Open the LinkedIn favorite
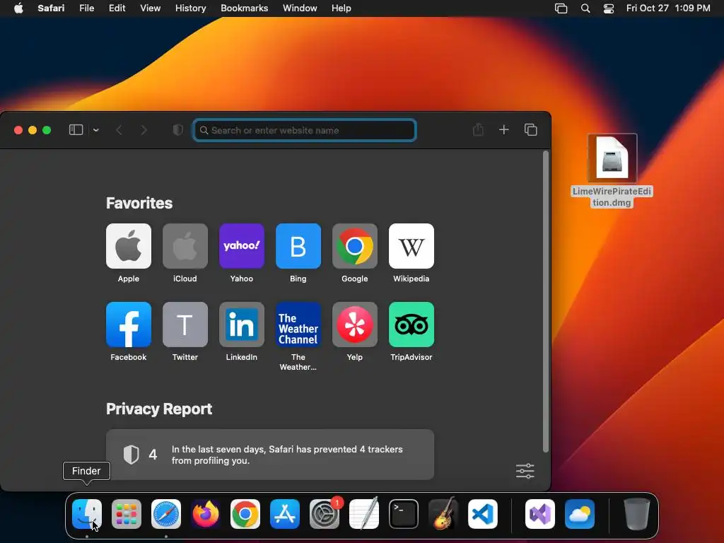Viewport: 724px width, 543px height. point(242,325)
